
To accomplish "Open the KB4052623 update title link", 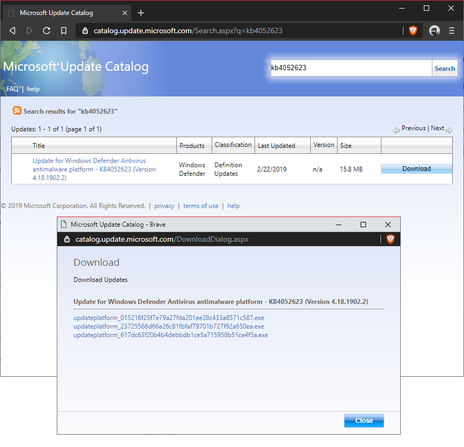I will [x=94, y=169].
